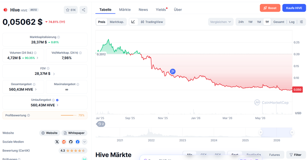Image resolution: width=307 pixels, height=160 pixels.
Task: Click the blue flag event marker on chart
Action: pos(172,72)
